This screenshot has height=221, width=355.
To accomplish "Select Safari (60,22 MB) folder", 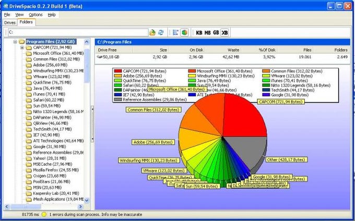I will (49, 100).
